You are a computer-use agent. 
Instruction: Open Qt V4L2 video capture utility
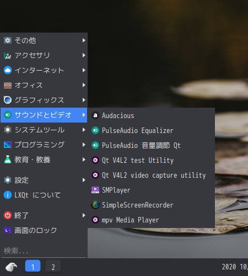click(x=151, y=175)
